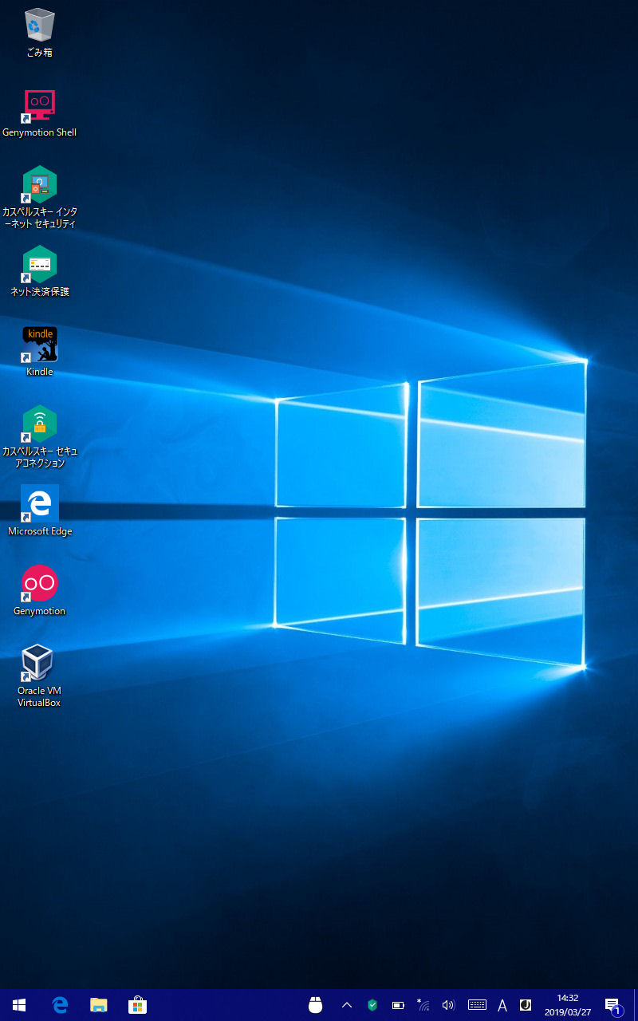Toggle IME input mode A indicator
The image size is (638, 1021).
(502, 1005)
